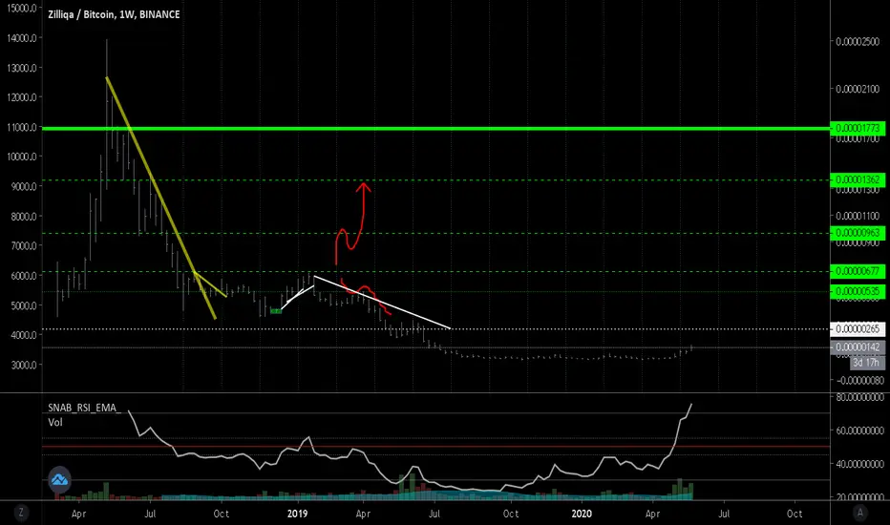Click the 0.00001100 price axis value
The image size is (890, 525).
[x=858, y=216]
